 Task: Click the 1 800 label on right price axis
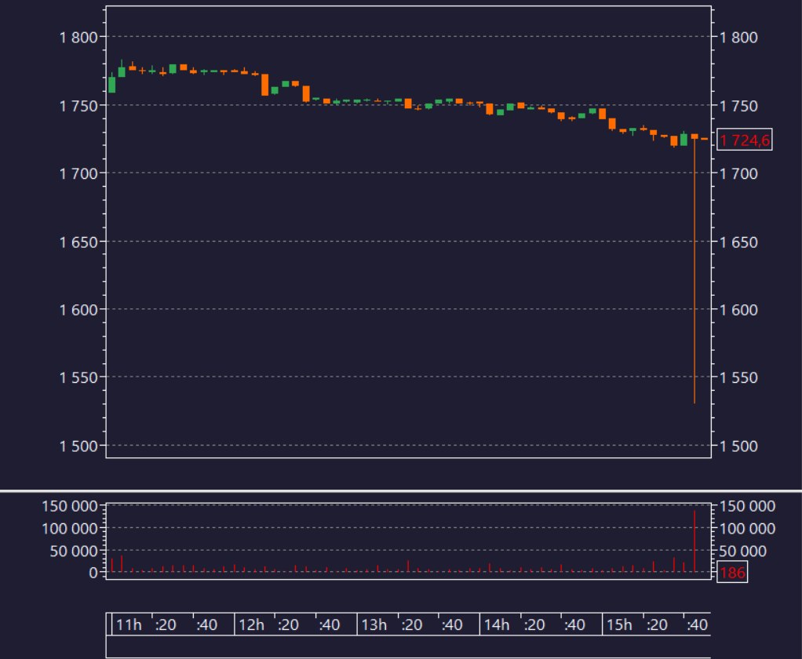coord(738,38)
